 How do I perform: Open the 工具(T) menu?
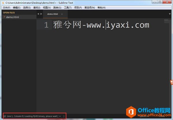[x=67, y=7]
